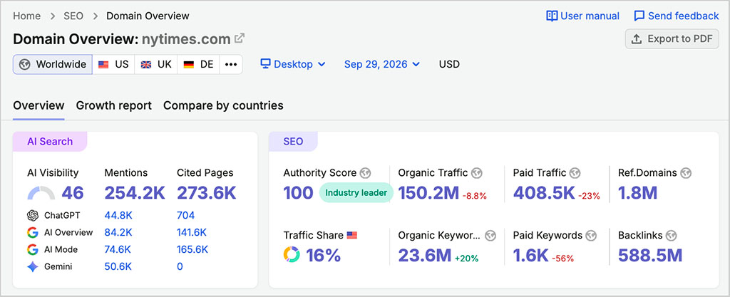Click total Mentions value 254.2K

click(135, 193)
